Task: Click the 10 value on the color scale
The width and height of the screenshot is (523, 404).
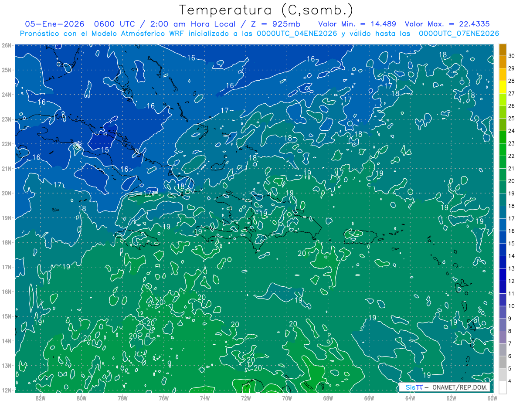Action: (x=511, y=306)
